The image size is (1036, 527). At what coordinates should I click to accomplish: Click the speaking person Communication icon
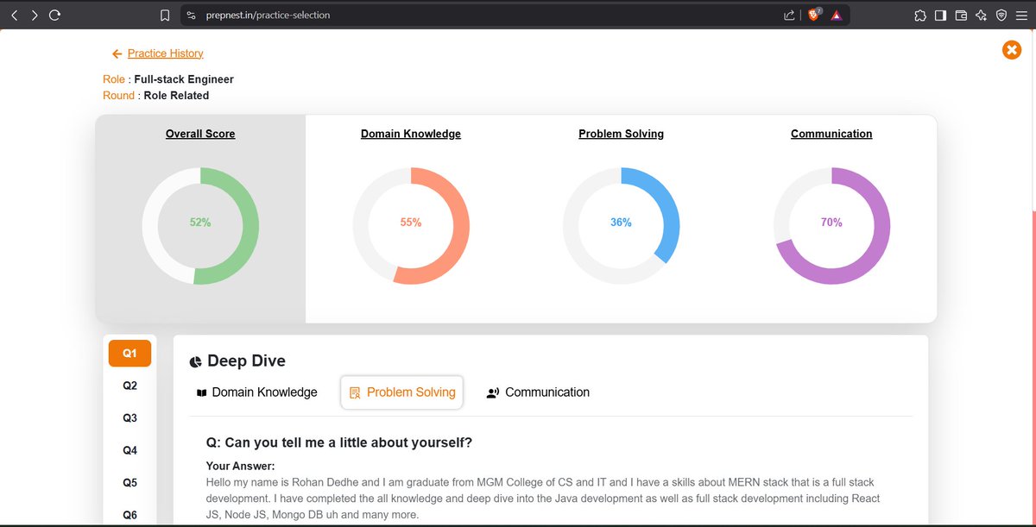(x=493, y=393)
